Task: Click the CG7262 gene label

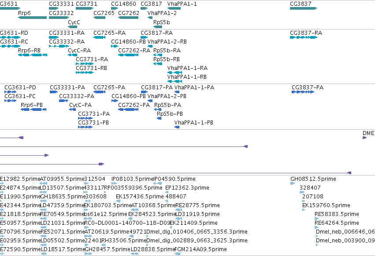Action: [129, 13]
